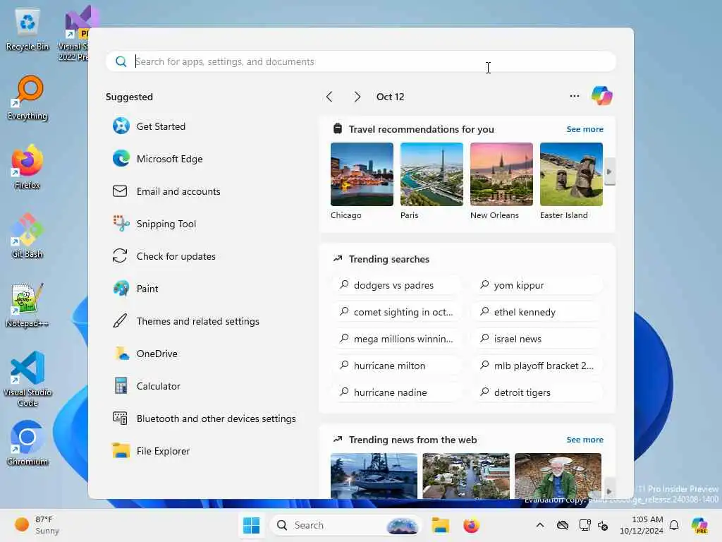Screen dimensions: 722x542
Task: Open Everything desktop shortcut
Action: pyautogui.click(x=27, y=98)
